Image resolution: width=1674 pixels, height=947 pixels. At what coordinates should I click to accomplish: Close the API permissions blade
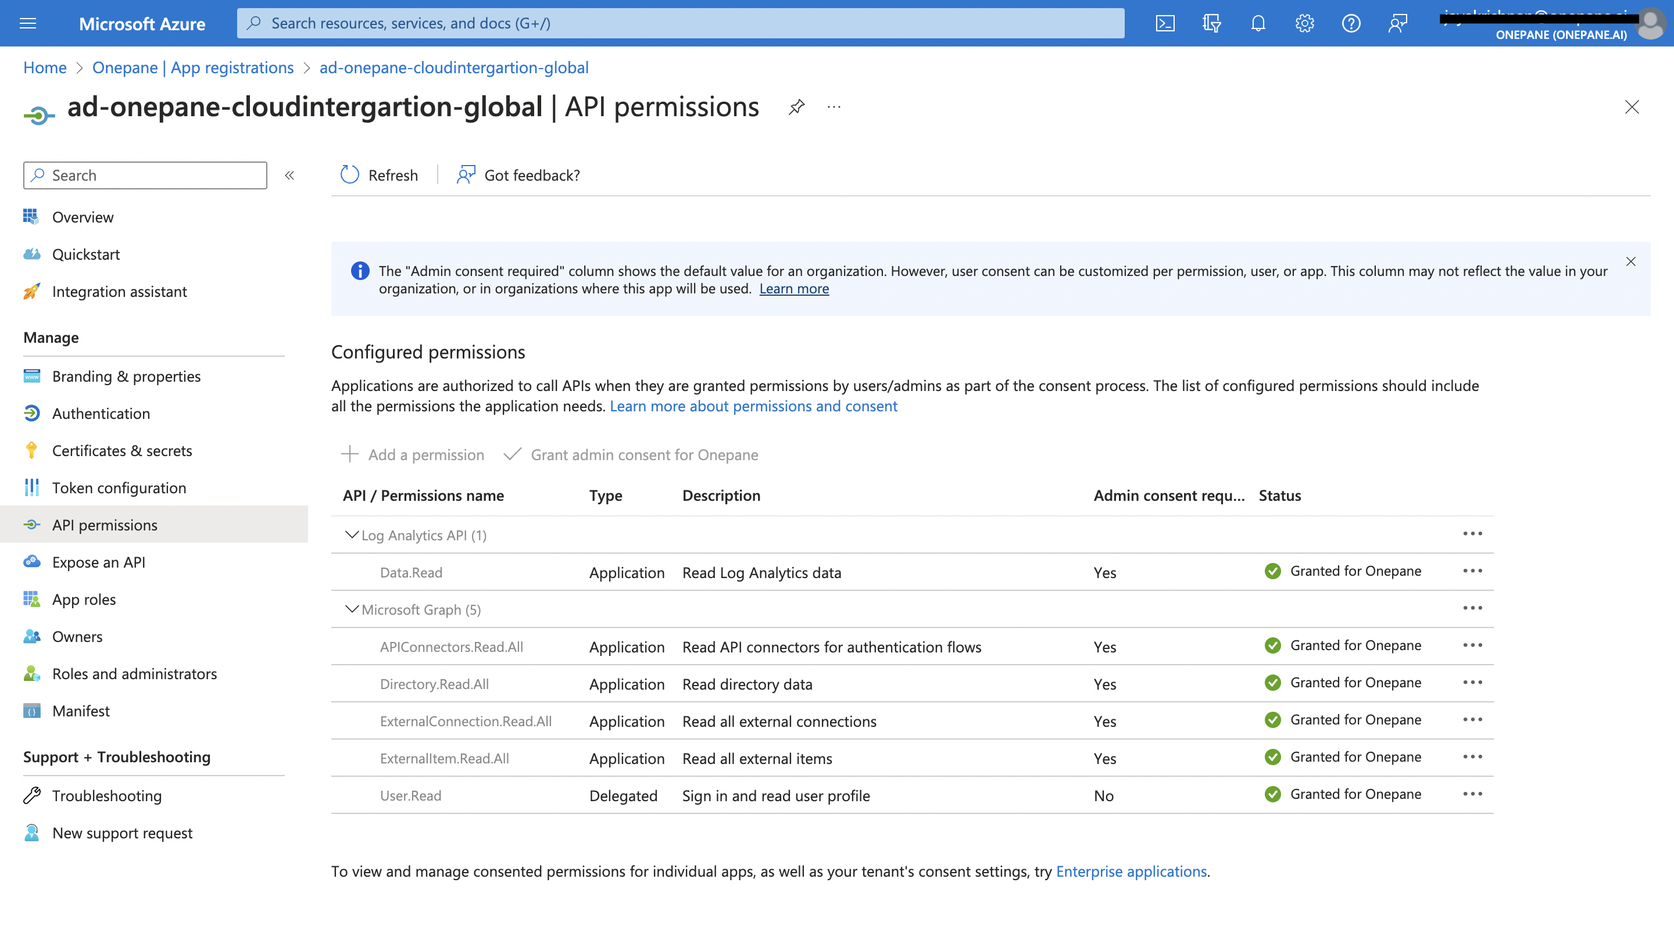point(1632,107)
